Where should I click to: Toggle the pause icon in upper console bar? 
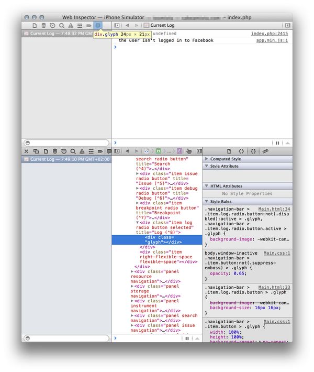pyautogui.click(x=277, y=143)
